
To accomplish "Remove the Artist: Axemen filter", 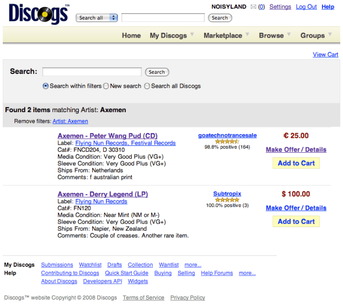I will [x=70, y=121].
